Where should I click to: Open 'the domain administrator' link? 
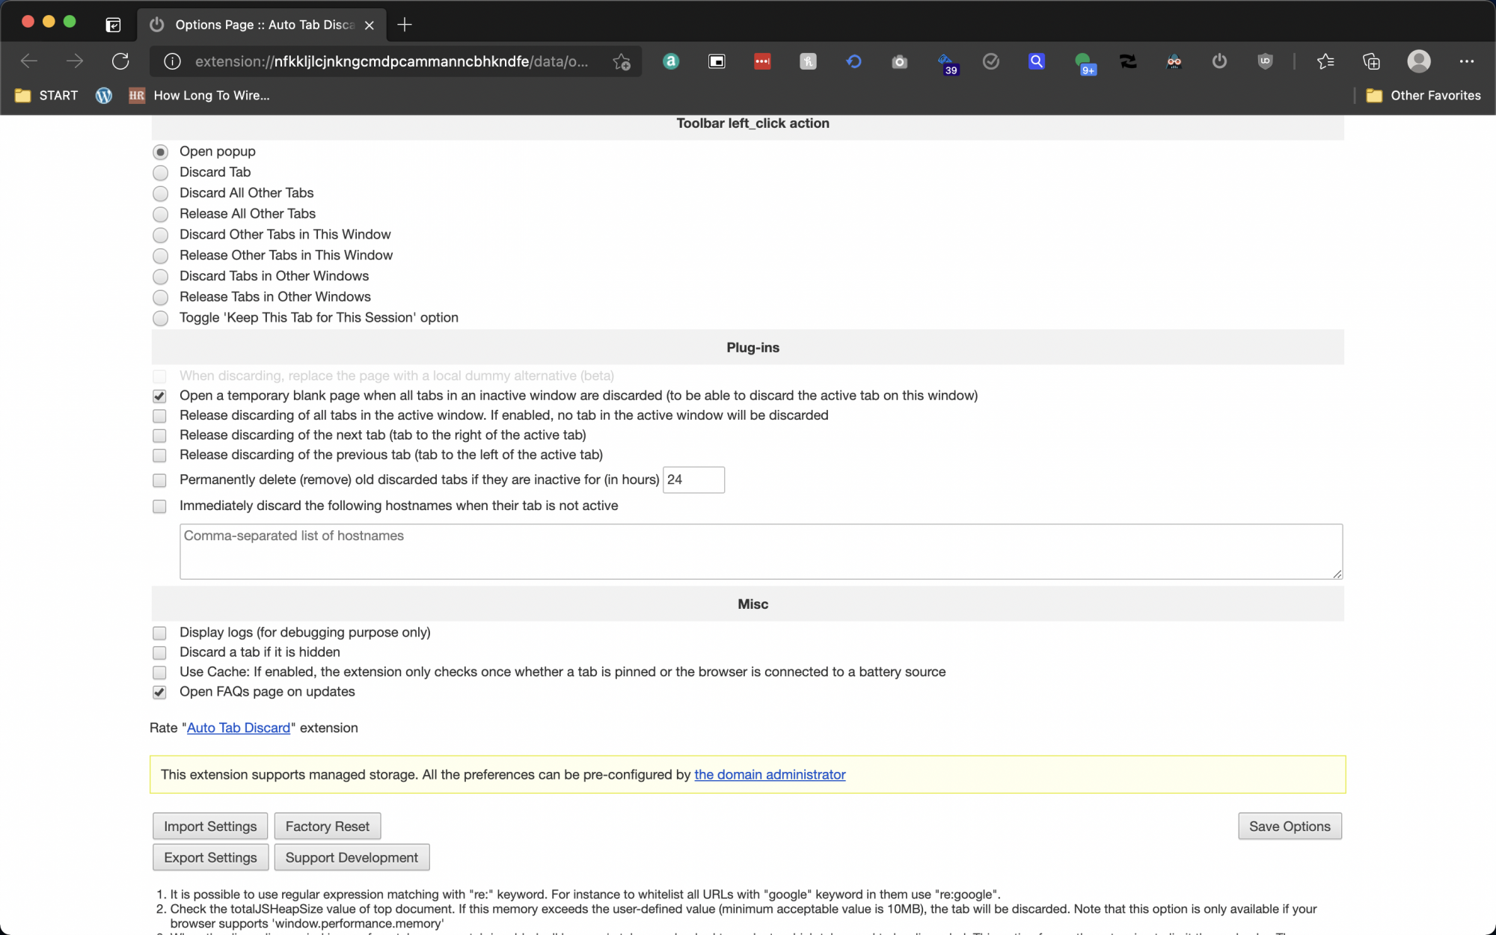pos(770,774)
